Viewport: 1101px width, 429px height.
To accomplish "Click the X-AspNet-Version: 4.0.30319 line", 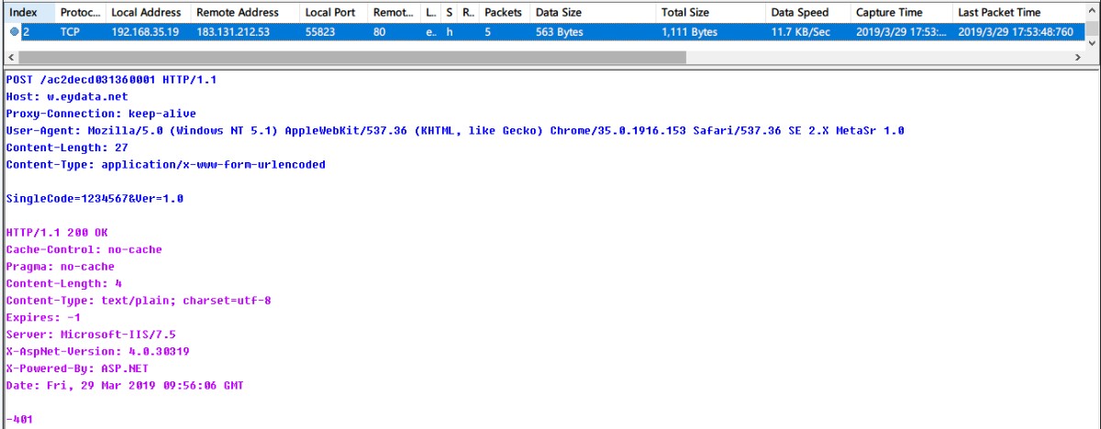I will [x=97, y=352].
